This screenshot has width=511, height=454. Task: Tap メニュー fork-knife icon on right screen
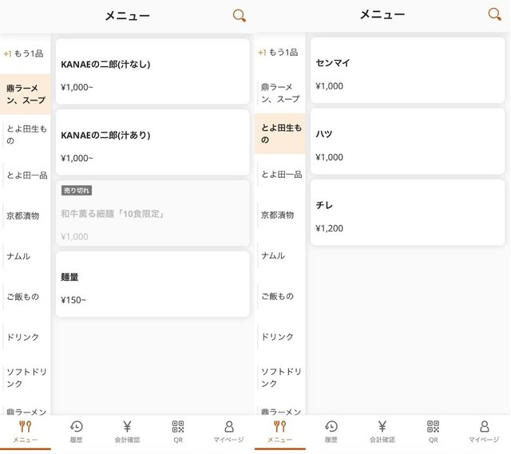click(x=279, y=432)
